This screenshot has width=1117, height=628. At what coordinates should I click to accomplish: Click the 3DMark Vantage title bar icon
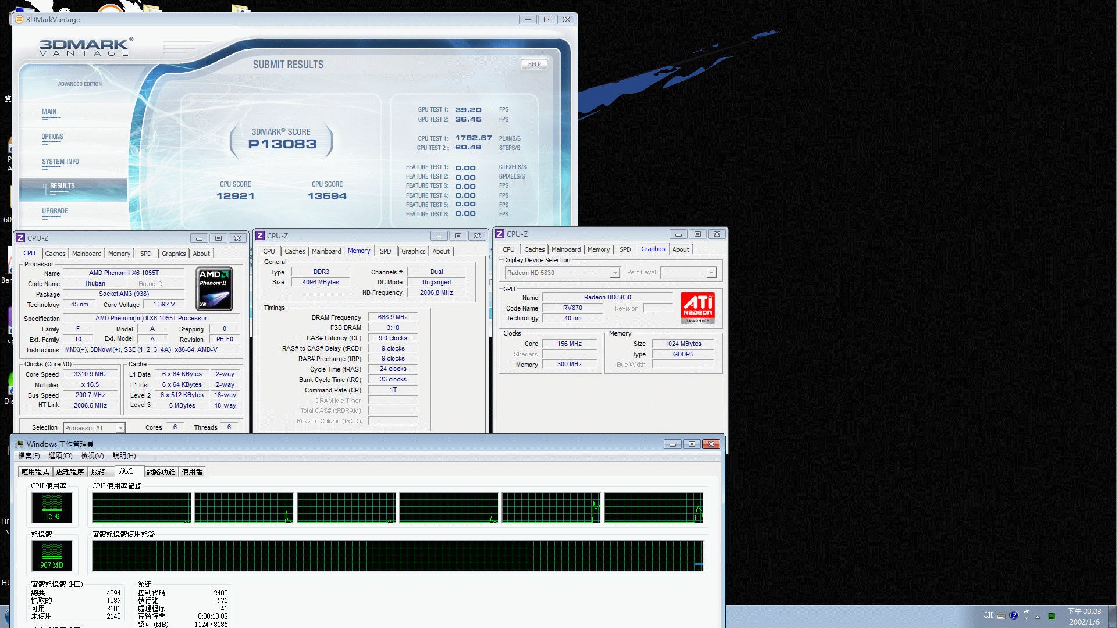click(19, 19)
